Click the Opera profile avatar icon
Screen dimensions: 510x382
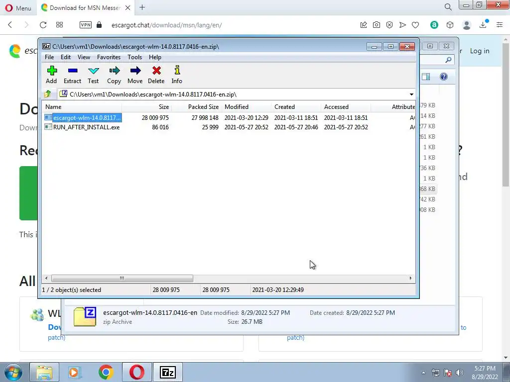pos(467,25)
